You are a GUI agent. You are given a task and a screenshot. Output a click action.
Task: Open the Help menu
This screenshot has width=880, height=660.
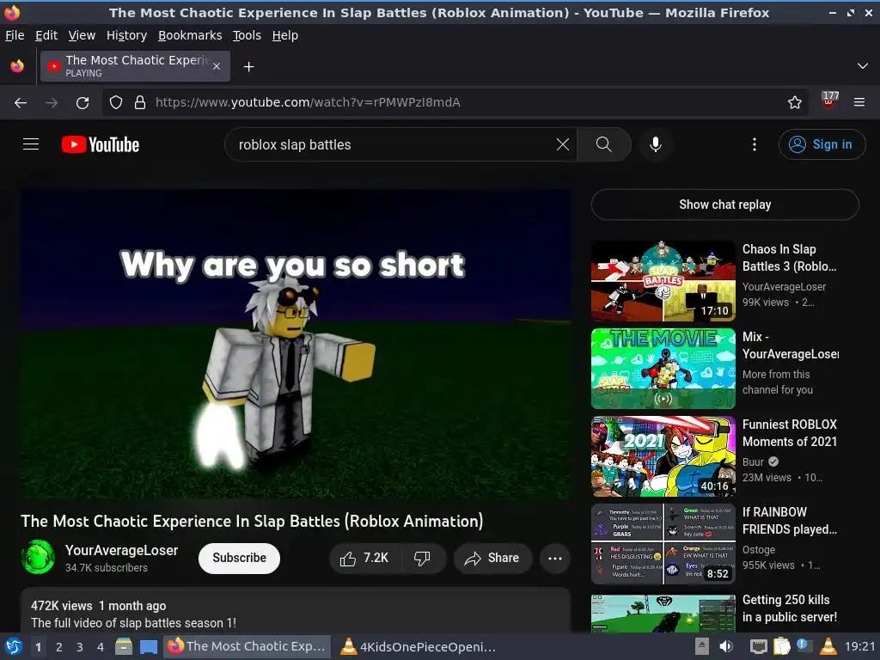point(285,35)
